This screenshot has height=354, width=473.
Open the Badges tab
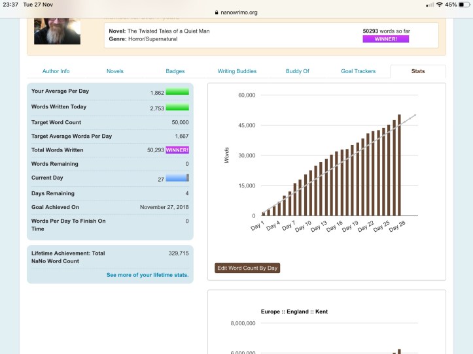[x=175, y=71]
